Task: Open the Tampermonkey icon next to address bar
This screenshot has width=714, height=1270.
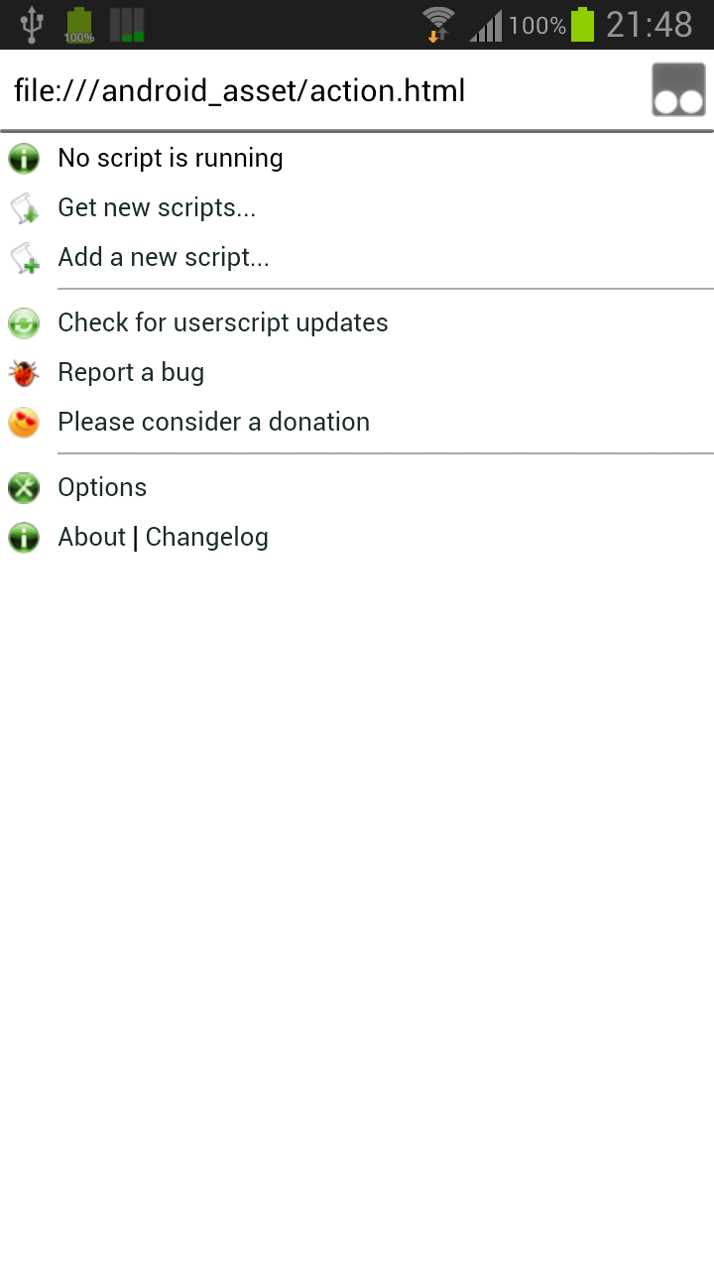Action: pos(678,90)
